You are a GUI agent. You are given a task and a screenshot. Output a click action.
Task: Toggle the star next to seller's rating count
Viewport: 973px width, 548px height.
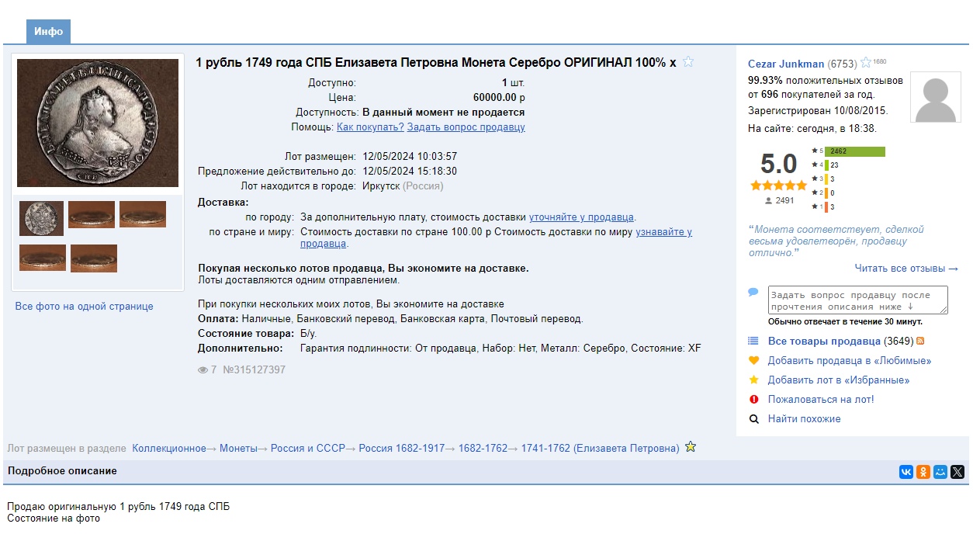click(x=866, y=63)
